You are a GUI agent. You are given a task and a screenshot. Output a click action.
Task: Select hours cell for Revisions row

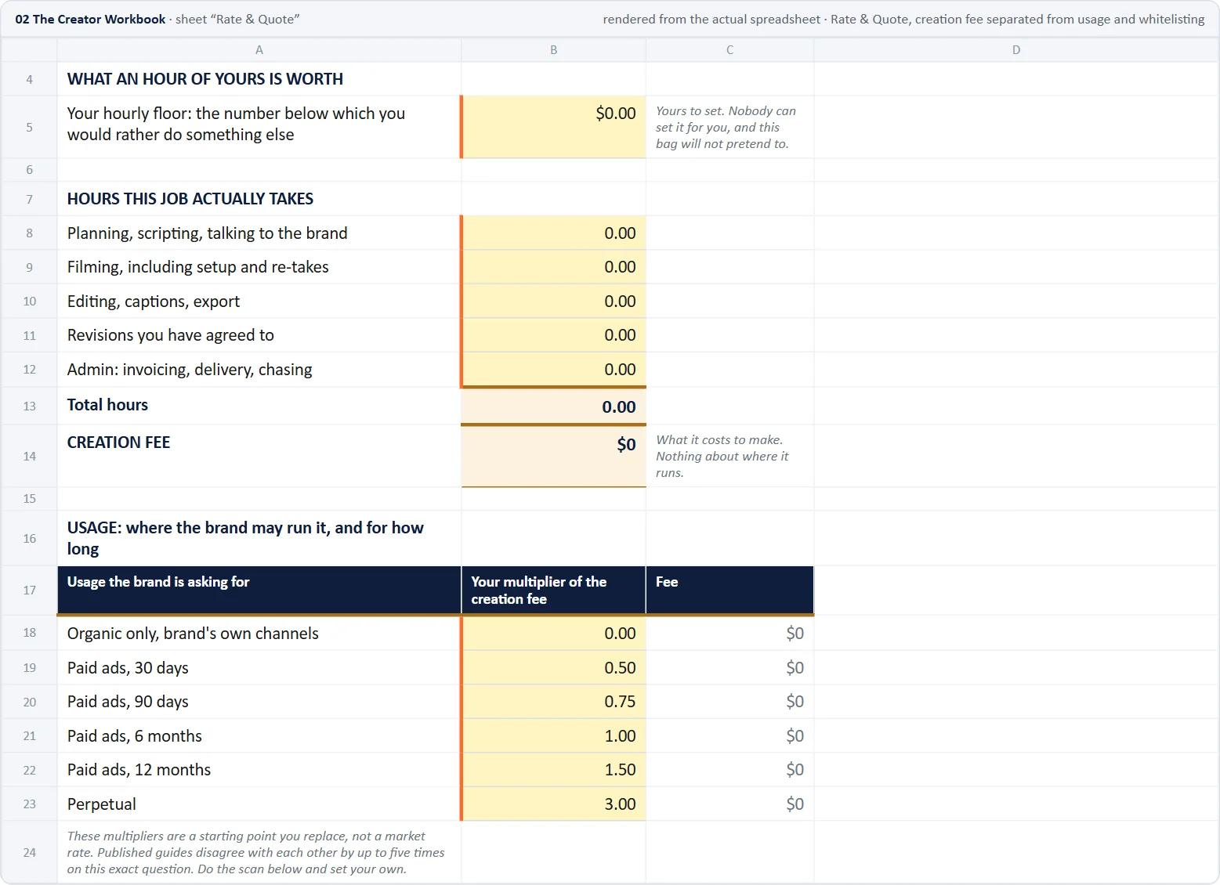tap(554, 335)
